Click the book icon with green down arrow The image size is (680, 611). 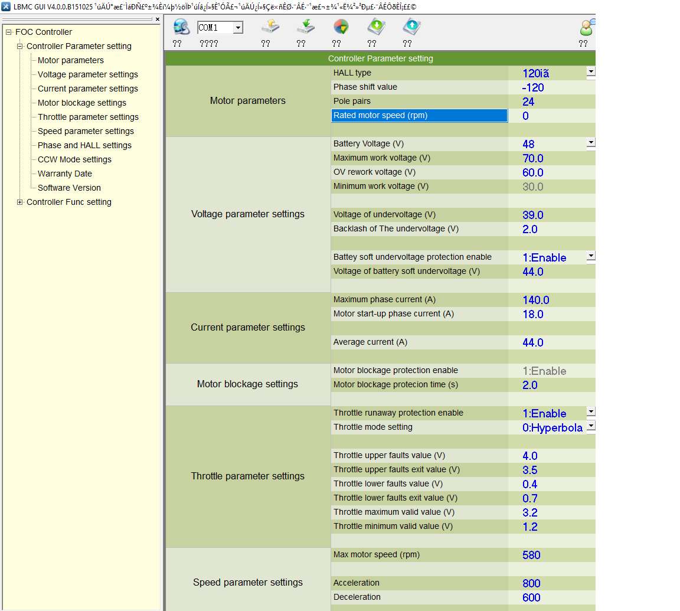click(x=376, y=27)
